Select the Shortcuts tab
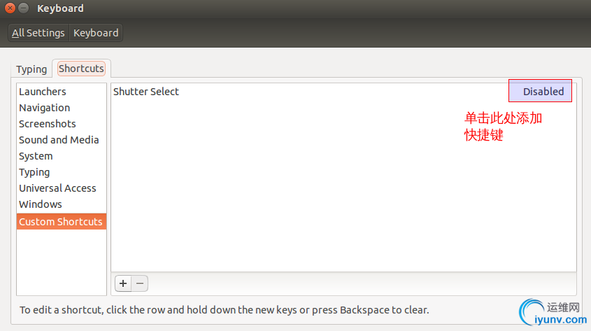Viewport: 591px width, 331px height. 81,69
